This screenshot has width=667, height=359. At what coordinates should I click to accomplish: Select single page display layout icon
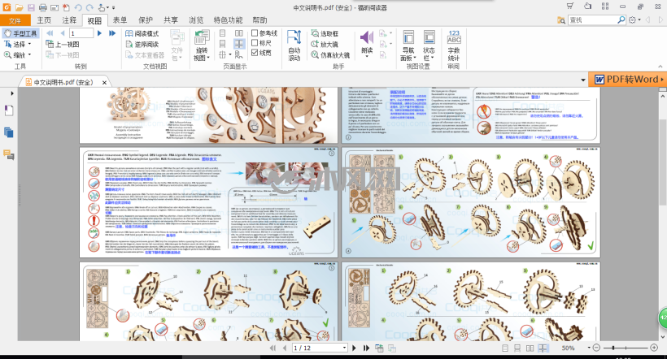pos(223,33)
